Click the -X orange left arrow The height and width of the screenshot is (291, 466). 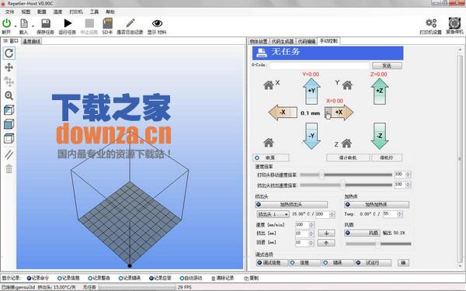[283, 113]
